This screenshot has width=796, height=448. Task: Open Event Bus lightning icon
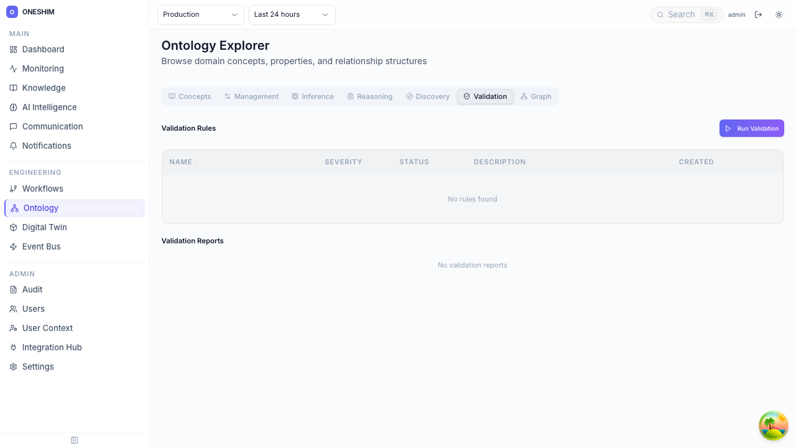14,247
